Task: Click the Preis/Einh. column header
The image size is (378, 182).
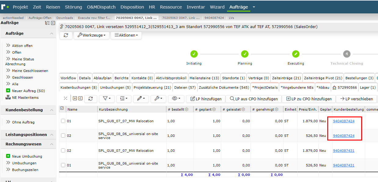Action: pyautogui.click(x=308, y=109)
